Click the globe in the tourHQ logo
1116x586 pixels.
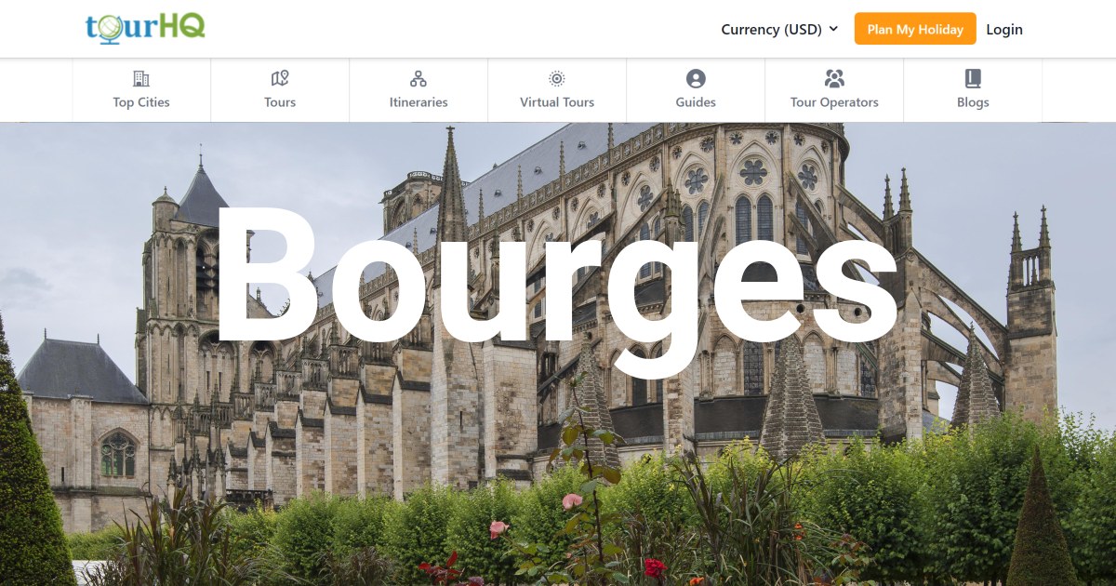[x=112, y=28]
